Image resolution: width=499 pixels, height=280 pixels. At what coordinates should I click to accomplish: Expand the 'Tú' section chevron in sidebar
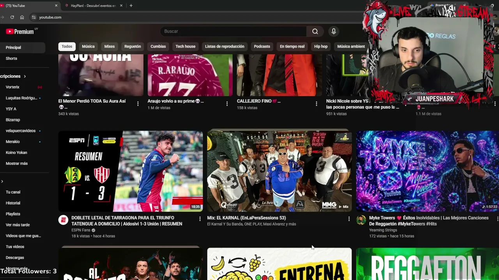(2, 182)
